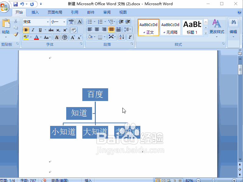Select the 小知道 SmartArt box
The height and width of the screenshot is (182, 243).
click(63, 132)
